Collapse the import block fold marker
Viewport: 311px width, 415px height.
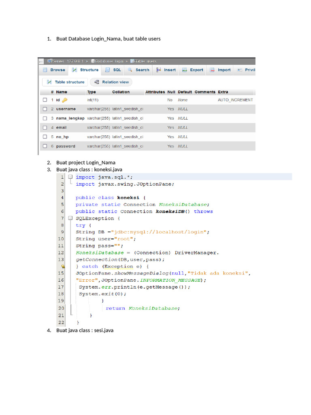(x=70, y=177)
